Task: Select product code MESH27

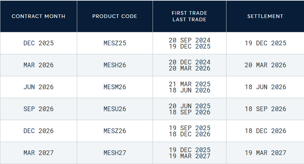Action: (115, 153)
